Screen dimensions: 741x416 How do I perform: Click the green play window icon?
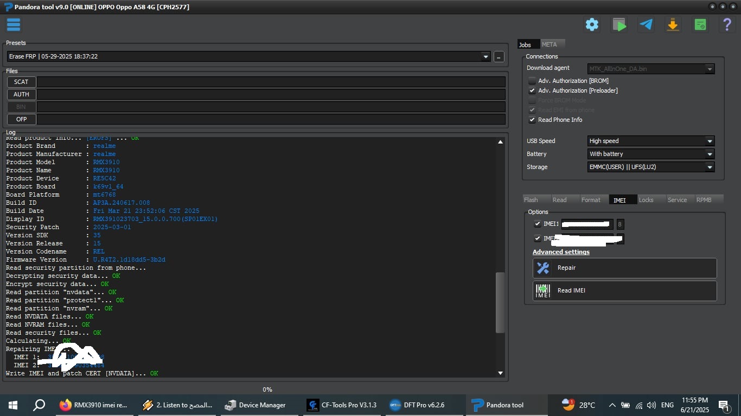click(619, 24)
